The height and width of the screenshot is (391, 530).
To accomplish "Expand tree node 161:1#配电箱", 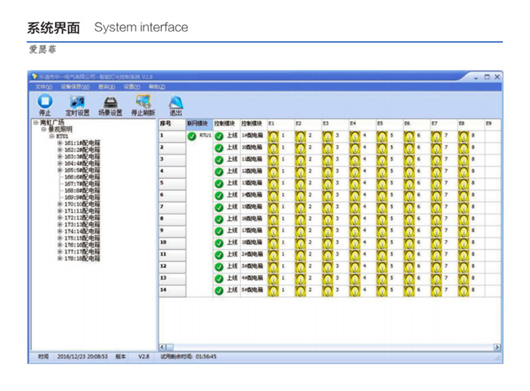I will click(60, 143).
